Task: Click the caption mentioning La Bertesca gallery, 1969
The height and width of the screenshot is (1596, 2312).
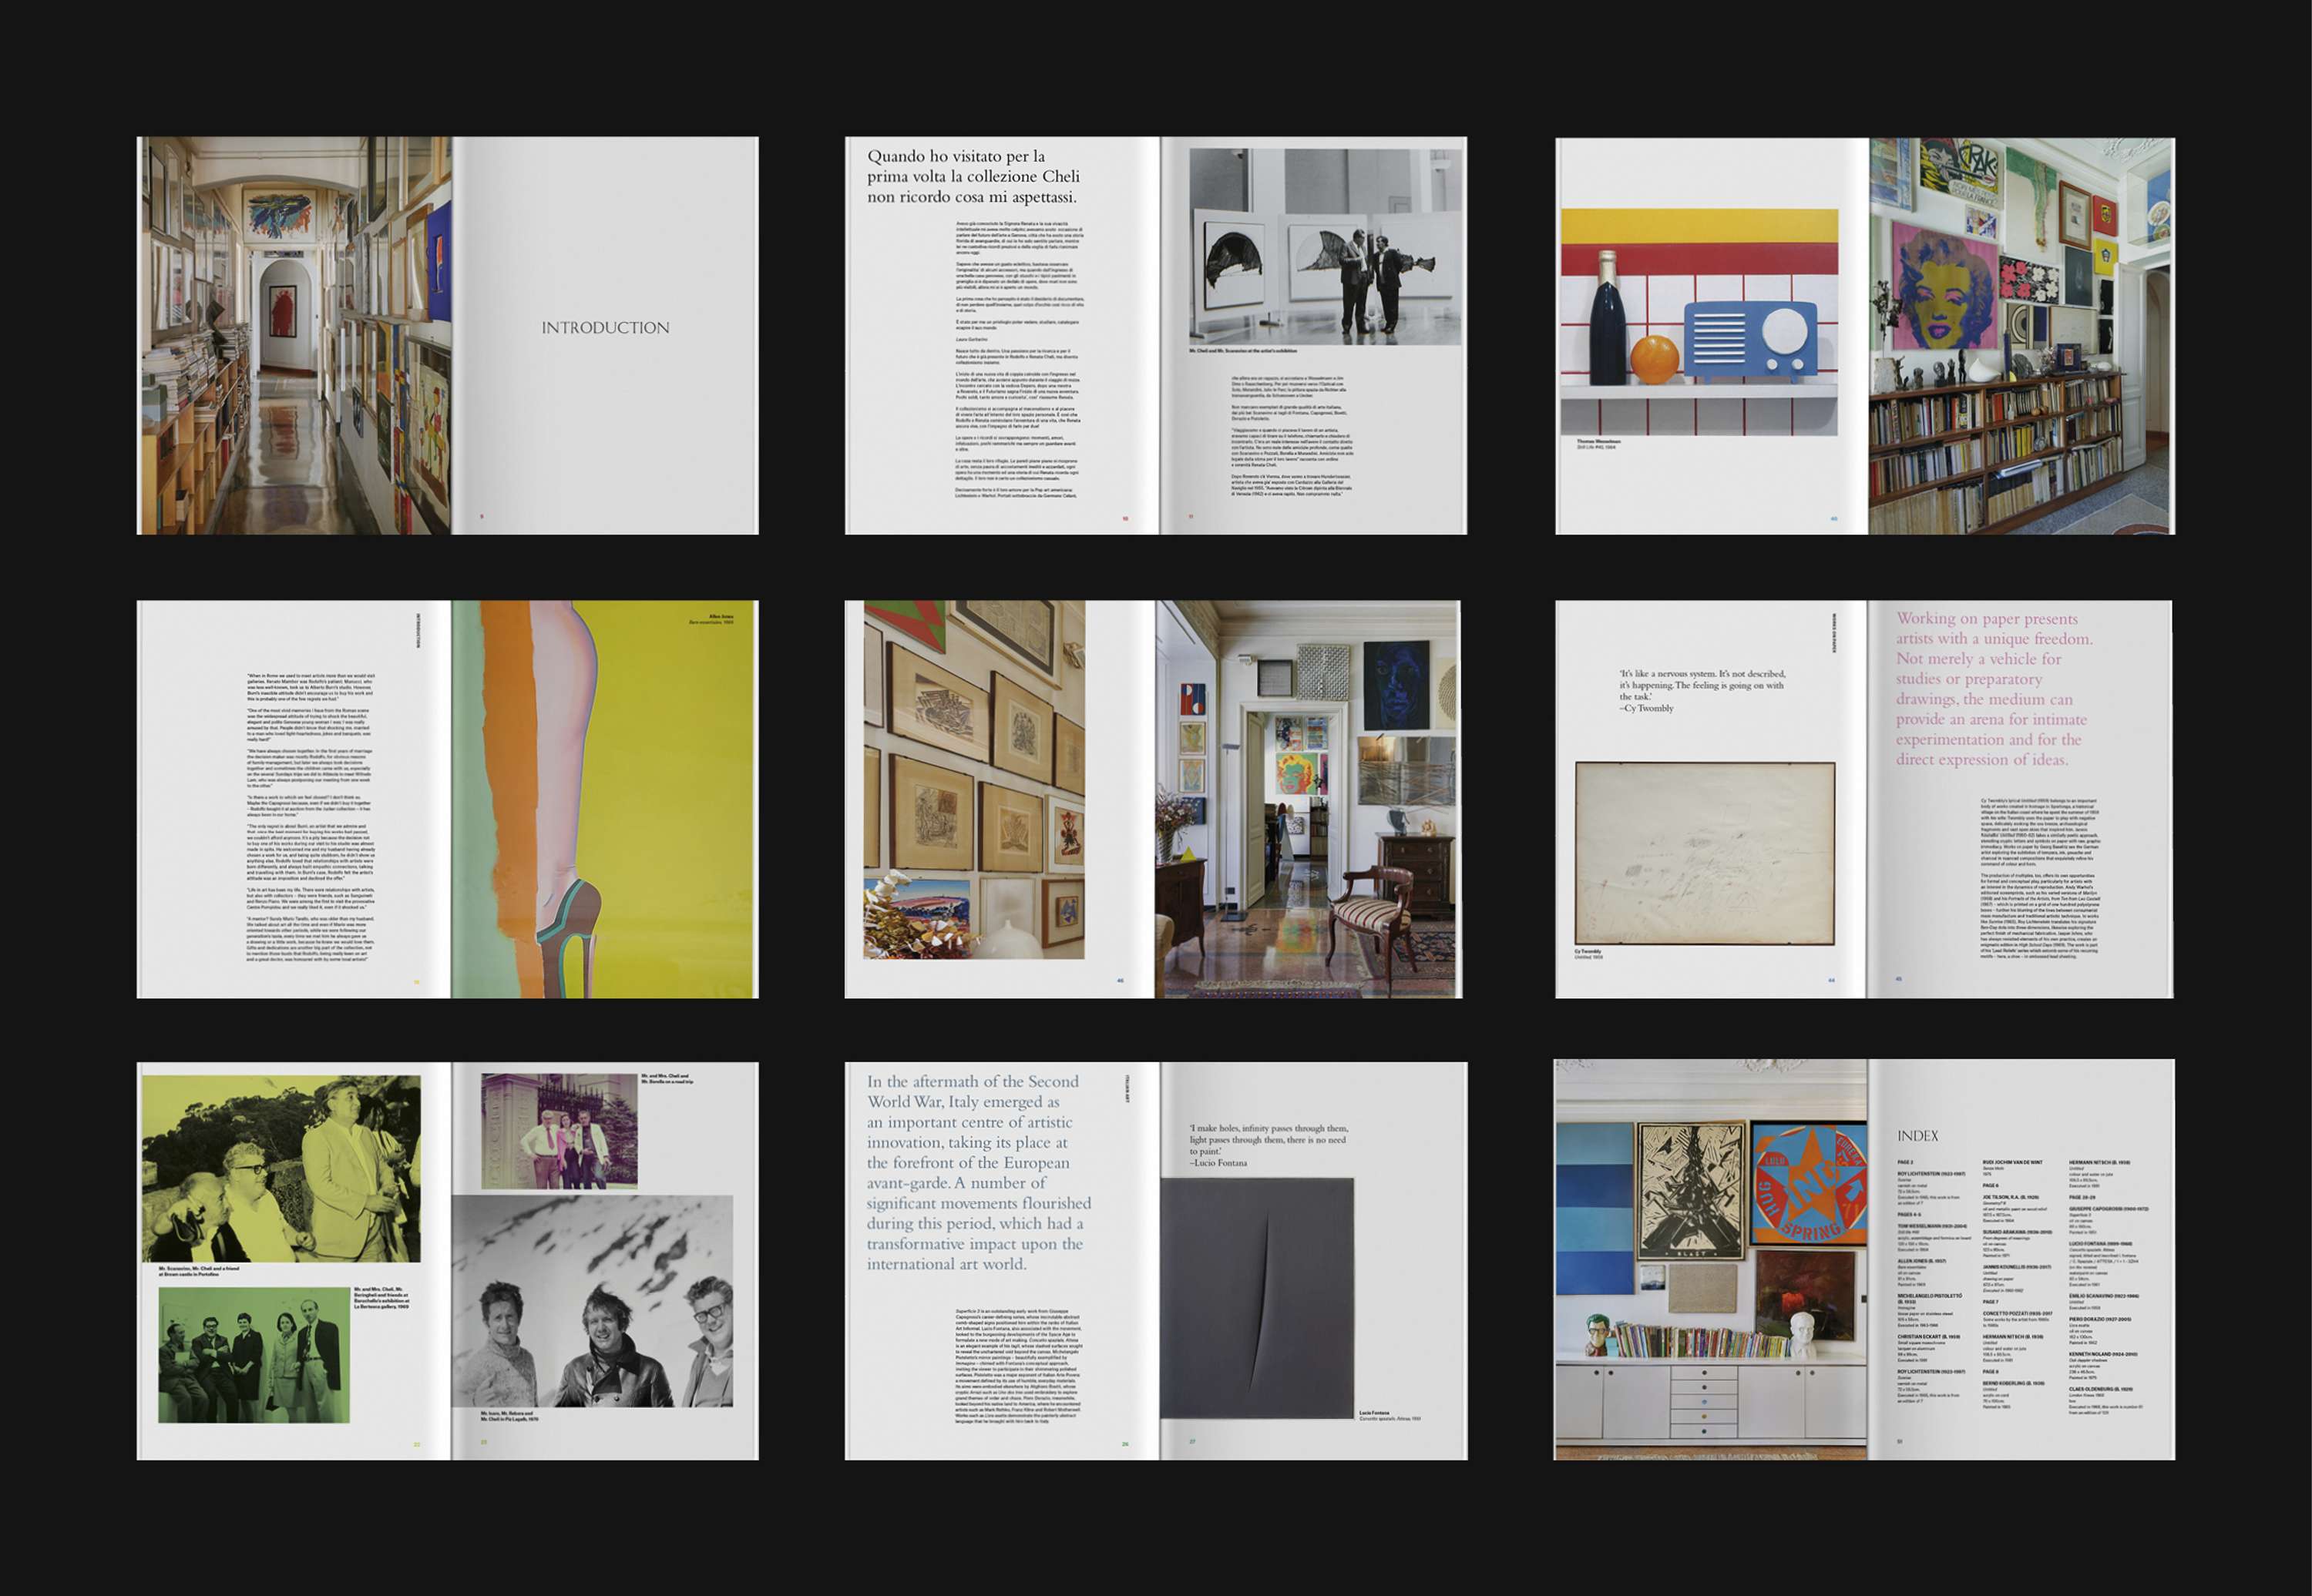Action: coord(382,1298)
